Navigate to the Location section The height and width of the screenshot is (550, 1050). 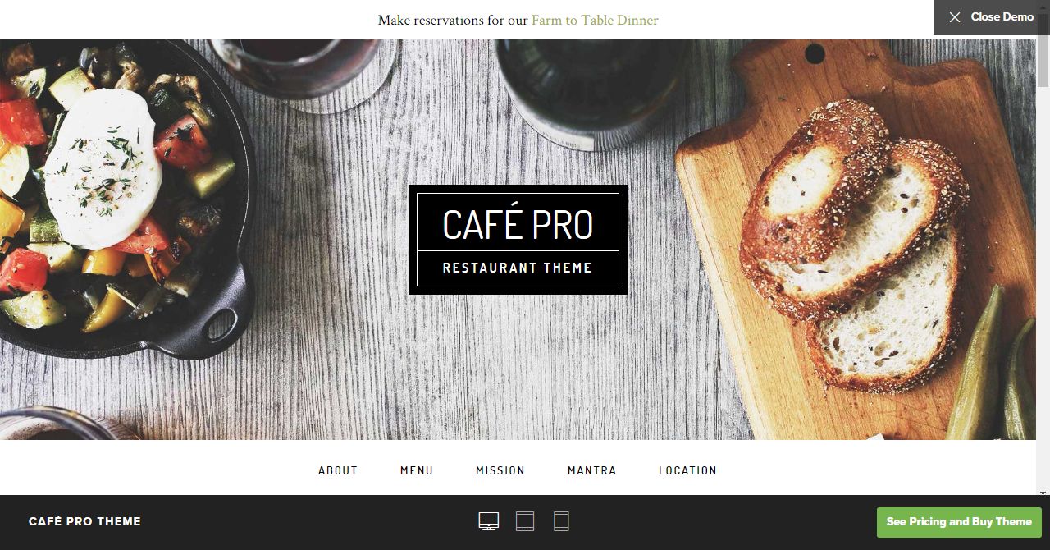coord(687,470)
